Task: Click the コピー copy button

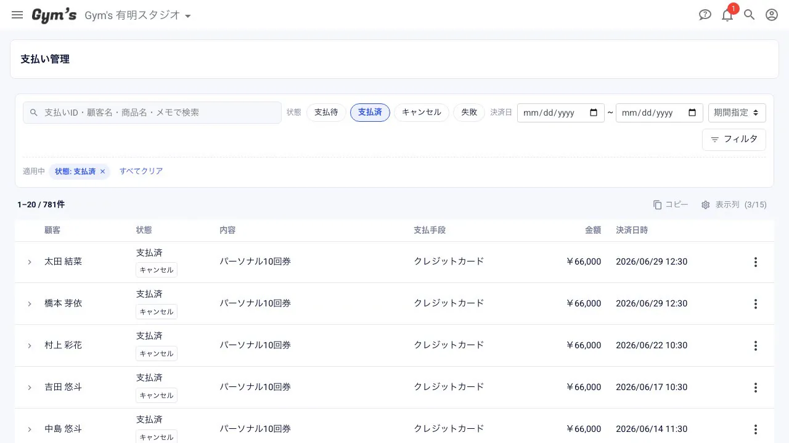Action: point(671,204)
